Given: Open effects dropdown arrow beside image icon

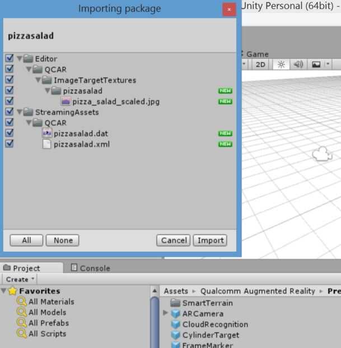Looking at the screenshot, I should point(328,65).
